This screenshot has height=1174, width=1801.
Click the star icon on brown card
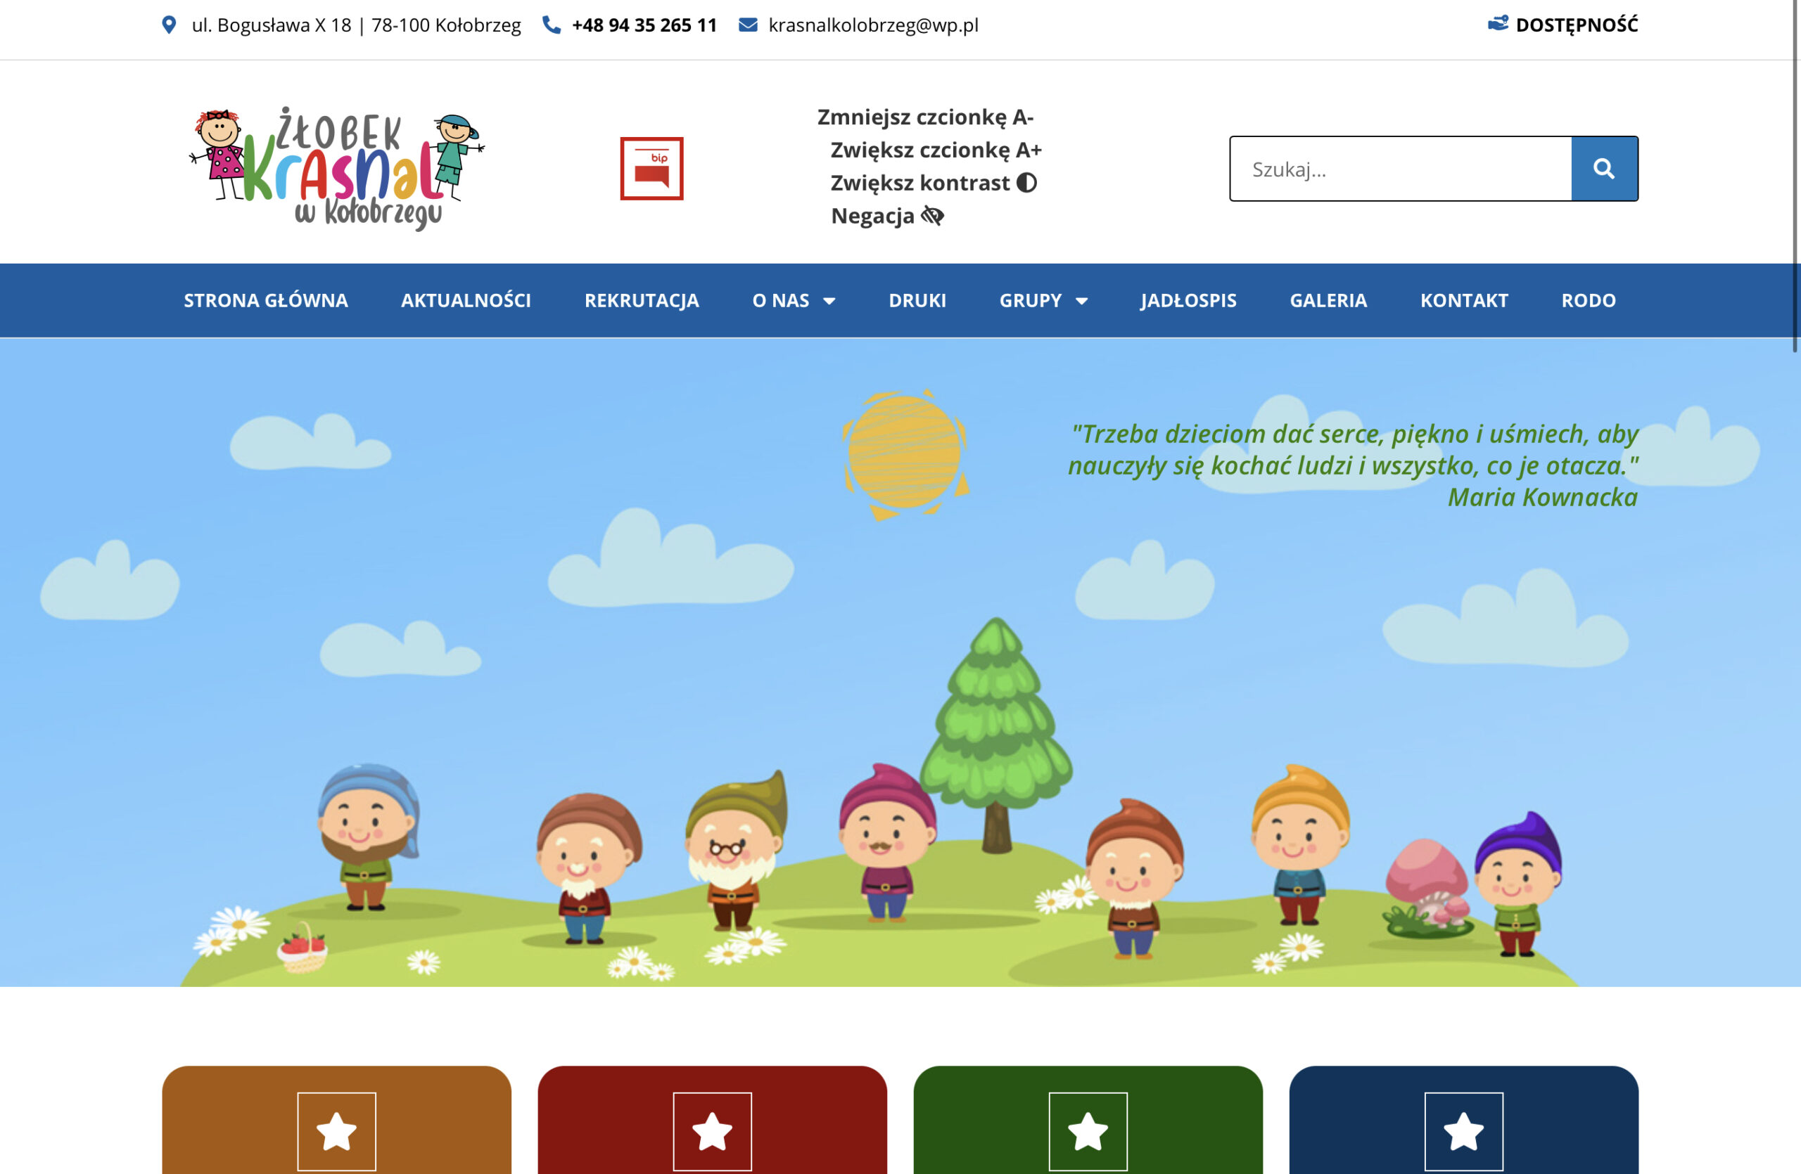337,1131
